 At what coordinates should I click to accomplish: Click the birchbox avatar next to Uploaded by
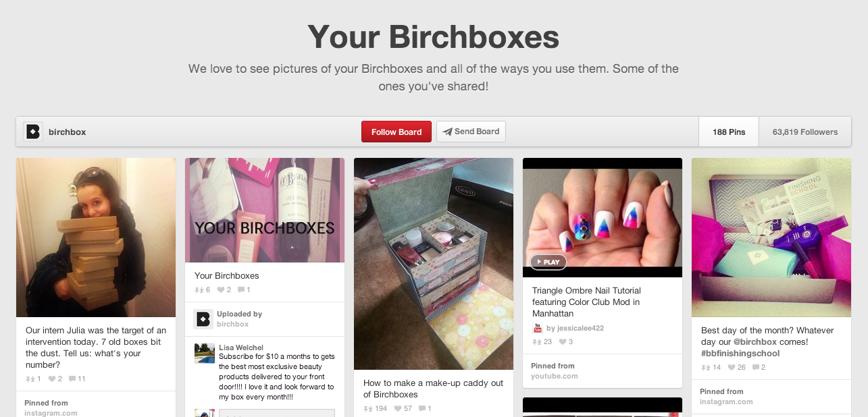[203, 319]
